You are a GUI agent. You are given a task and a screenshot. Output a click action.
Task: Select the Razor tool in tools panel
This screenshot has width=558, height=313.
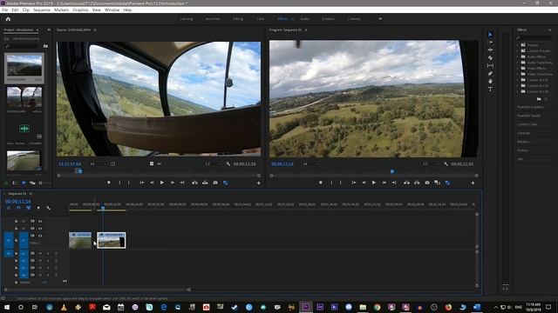pos(490,58)
